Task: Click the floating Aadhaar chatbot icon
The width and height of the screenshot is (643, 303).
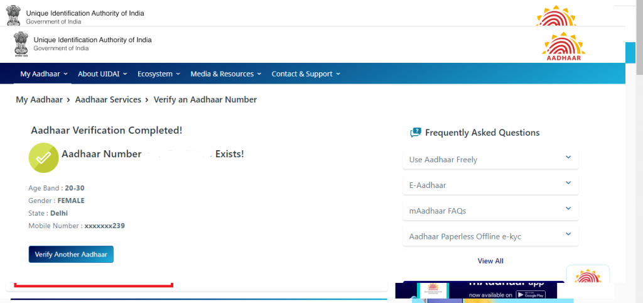Action: tap(588, 275)
